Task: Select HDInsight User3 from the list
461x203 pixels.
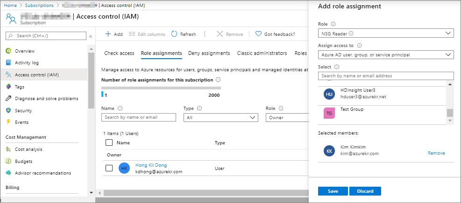Action: (382, 96)
